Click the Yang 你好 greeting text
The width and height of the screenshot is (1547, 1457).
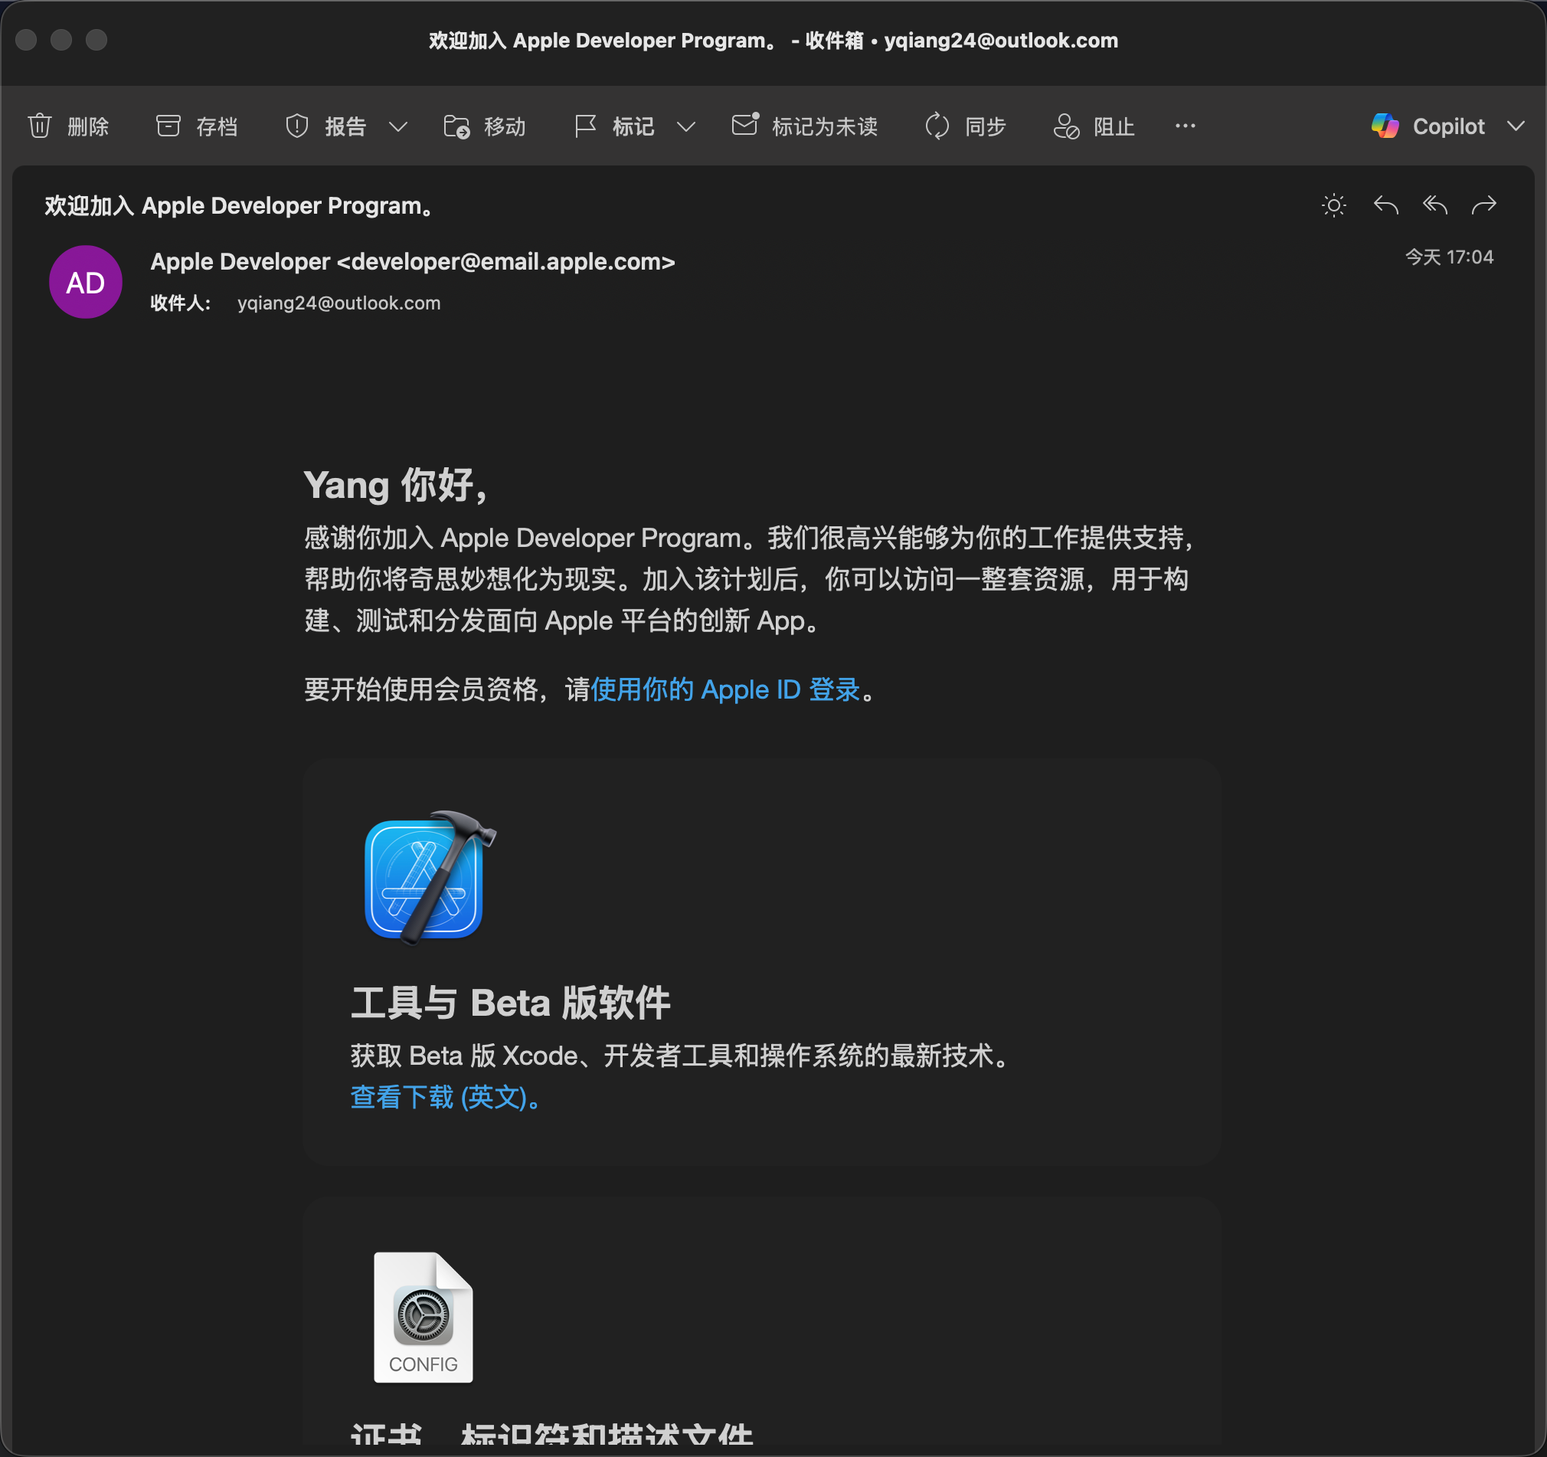[x=395, y=486]
